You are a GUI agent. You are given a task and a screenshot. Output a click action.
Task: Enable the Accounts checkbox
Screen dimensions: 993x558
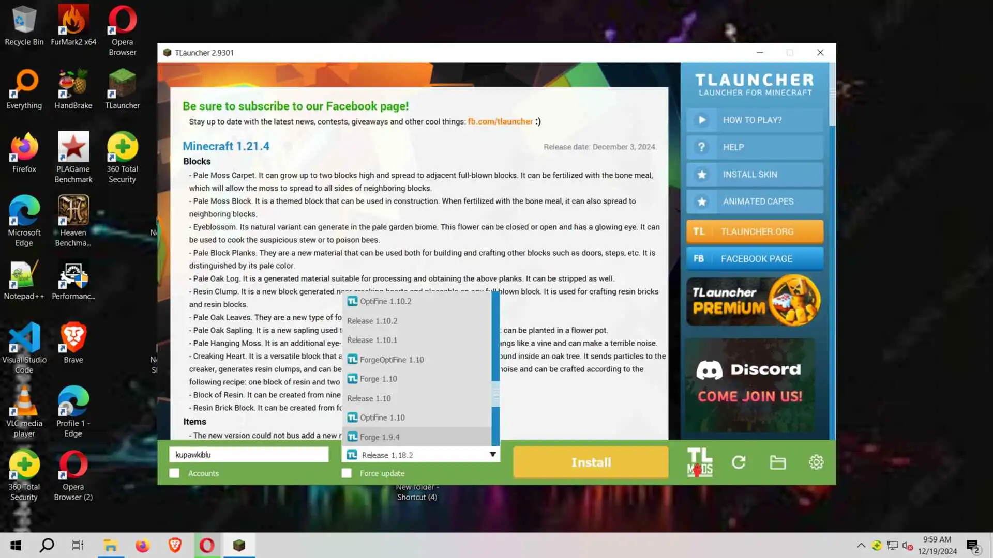click(x=174, y=473)
